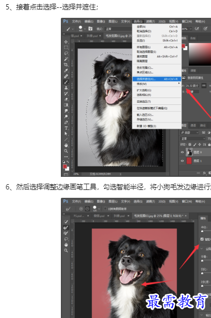This screenshot has width=211, height=318.
Task: Choose 存储选区(V) in the Select menu
Action: (156, 120)
